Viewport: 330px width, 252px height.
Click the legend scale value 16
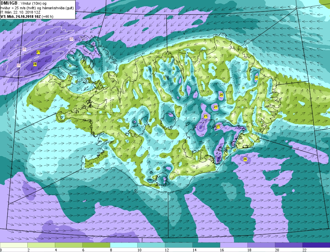point(222,250)
